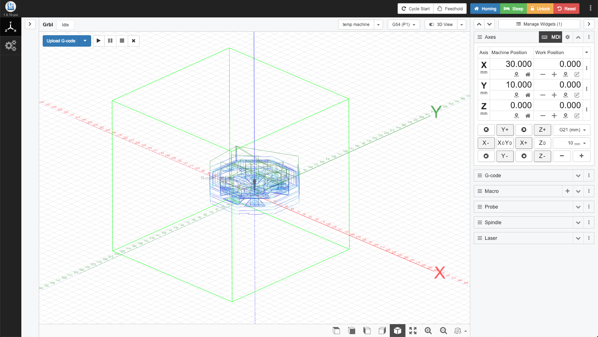Edit the Y work position with pencil icon
The image size is (598, 337).
[577, 95]
